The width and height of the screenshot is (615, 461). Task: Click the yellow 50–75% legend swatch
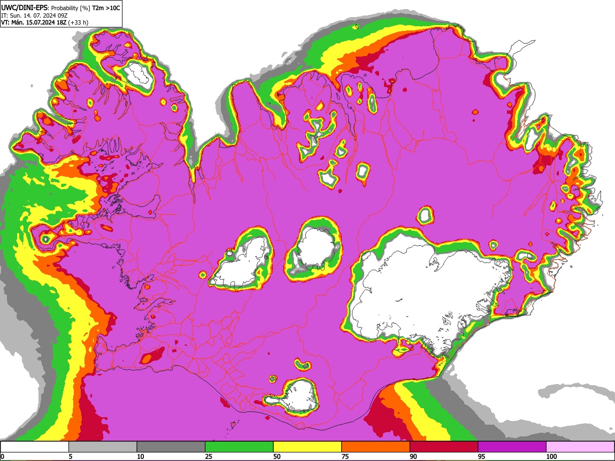(307, 447)
